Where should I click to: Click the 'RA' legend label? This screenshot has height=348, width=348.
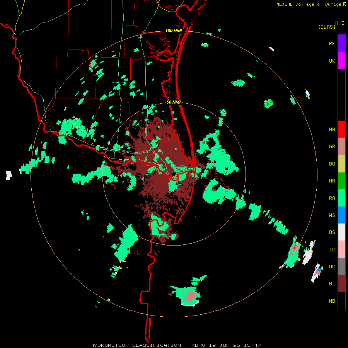click(332, 198)
